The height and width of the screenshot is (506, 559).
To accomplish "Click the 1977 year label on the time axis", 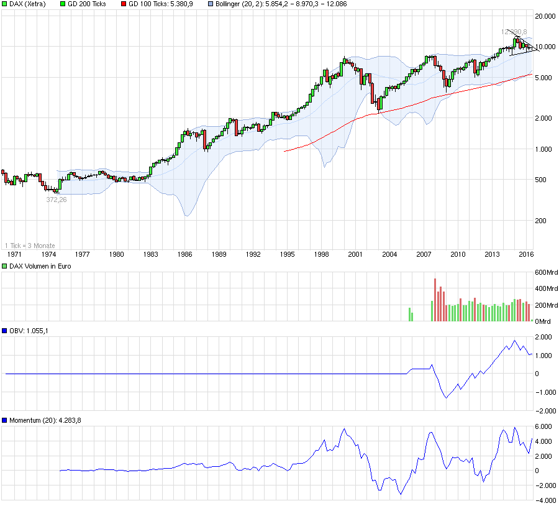I will click(82, 254).
